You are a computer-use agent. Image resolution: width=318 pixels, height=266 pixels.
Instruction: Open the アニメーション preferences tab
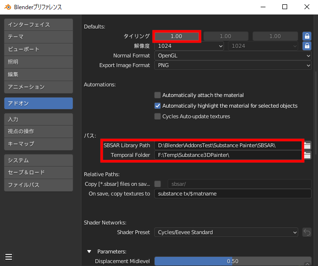coord(39,87)
